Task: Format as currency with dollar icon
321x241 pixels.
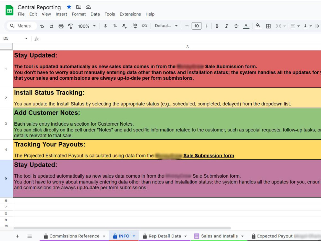Action: (105, 26)
